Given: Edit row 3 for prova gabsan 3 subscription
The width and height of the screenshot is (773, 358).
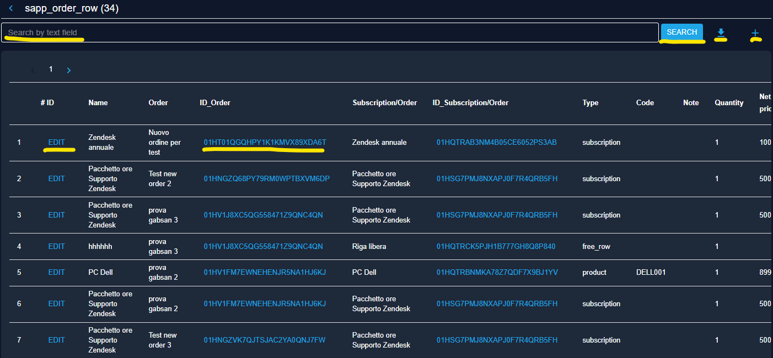Looking at the screenshot, I should click(56, 215).
